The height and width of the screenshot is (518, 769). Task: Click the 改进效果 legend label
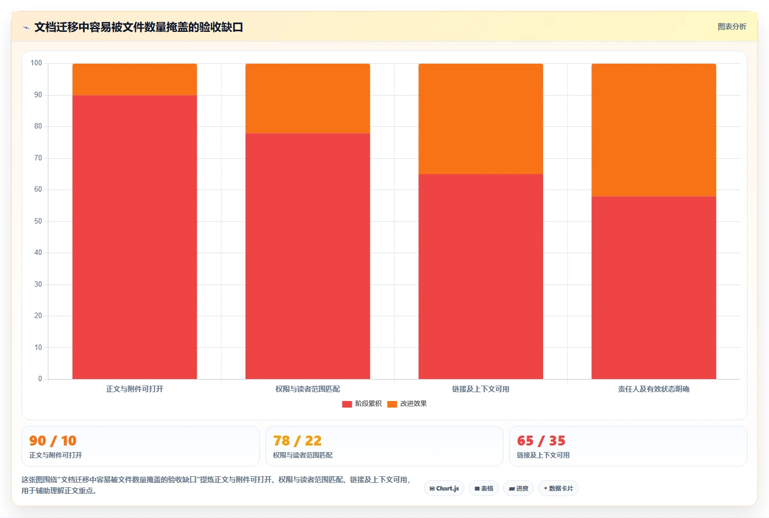coord(413,404)
